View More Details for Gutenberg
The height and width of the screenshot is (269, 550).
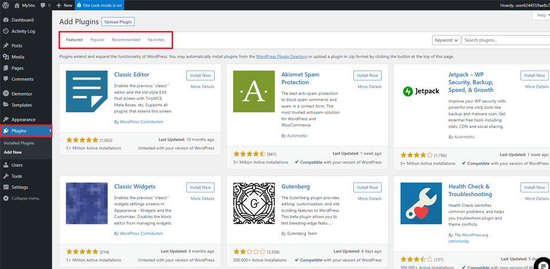[369, 198]
